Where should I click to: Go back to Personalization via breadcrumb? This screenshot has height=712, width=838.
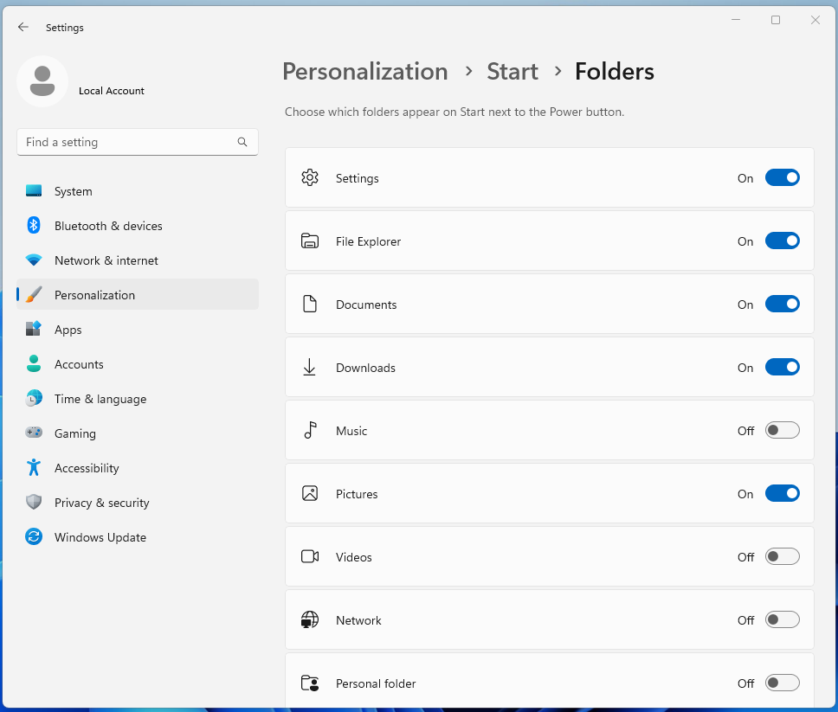pyautogui.click(x=364, y=71)
